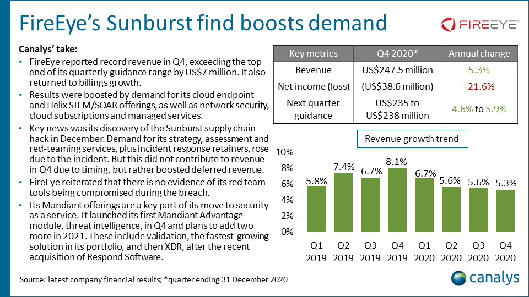Click the green '5.3%' annual change cell
Viewport: 529px width, 297px height.
479,70
